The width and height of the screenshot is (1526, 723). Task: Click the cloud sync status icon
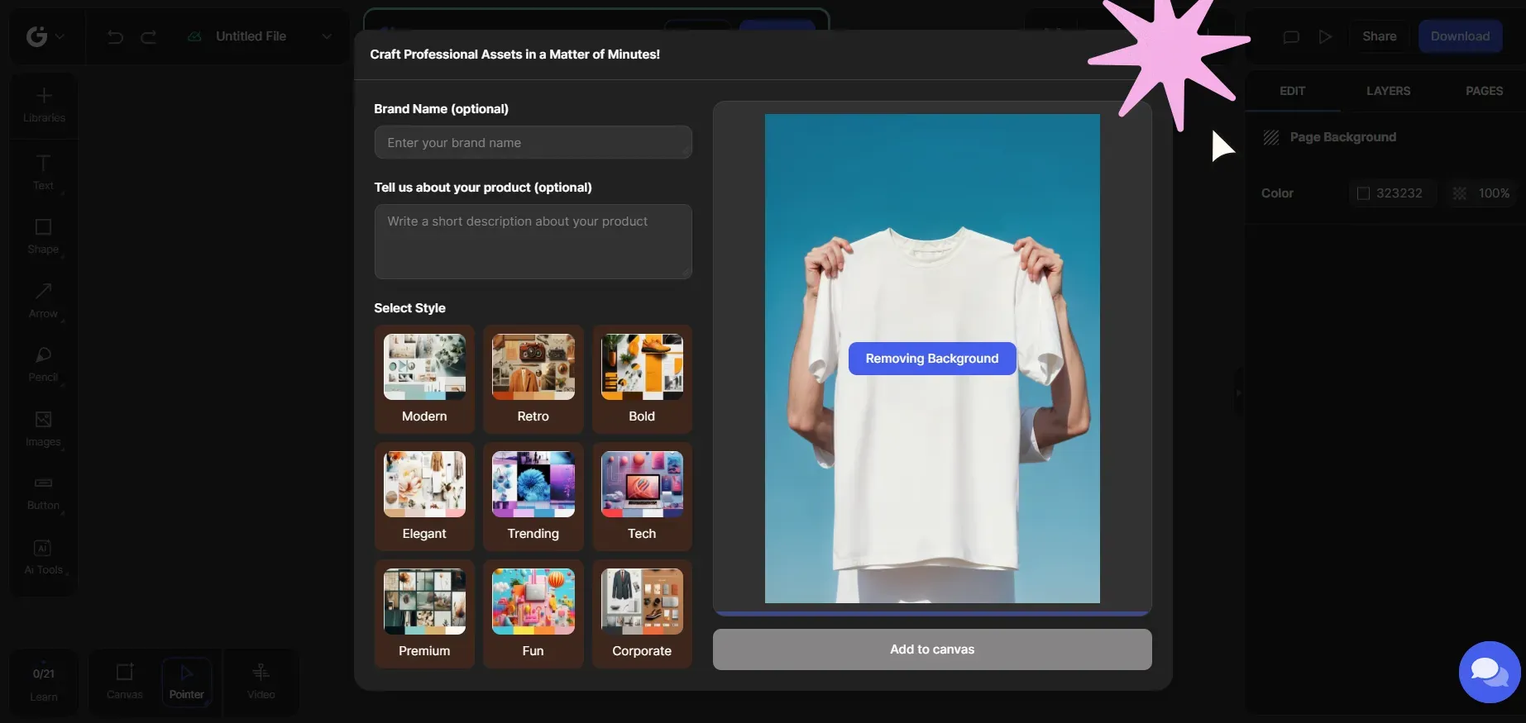coord(194,36)
